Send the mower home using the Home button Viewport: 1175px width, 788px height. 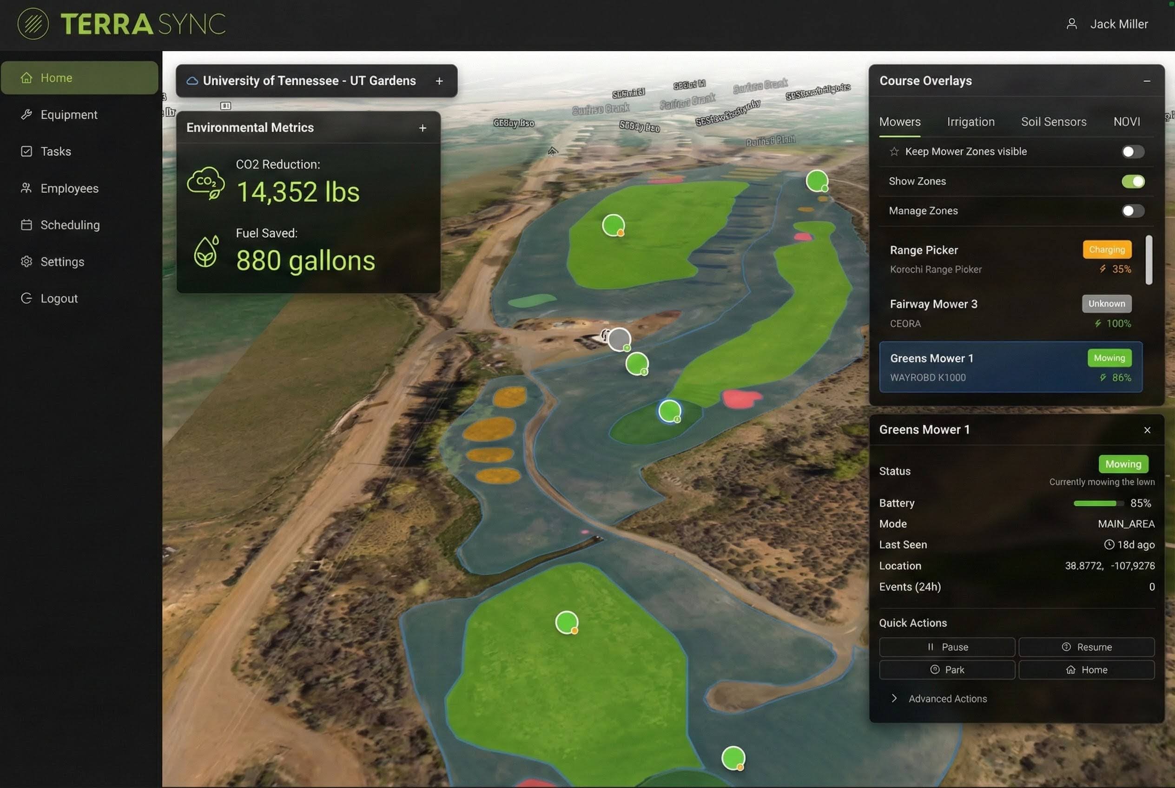coord(1087,670)
